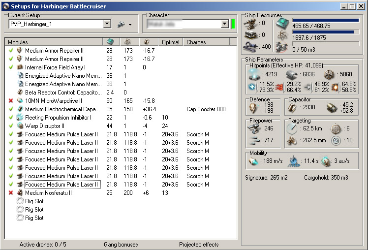The image size is (368, 250).
Task: Click the Firepower turret volley icon
Action: [x=254, y=128]
